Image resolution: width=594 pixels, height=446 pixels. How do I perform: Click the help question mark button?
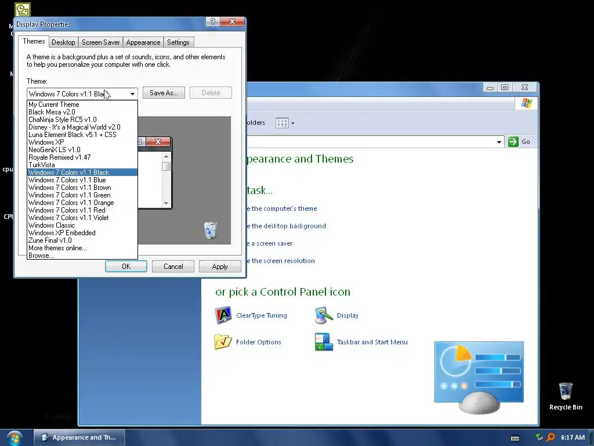212,21
